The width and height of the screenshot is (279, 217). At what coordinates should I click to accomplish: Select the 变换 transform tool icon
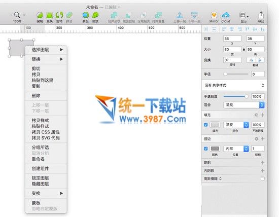(50, 15)
